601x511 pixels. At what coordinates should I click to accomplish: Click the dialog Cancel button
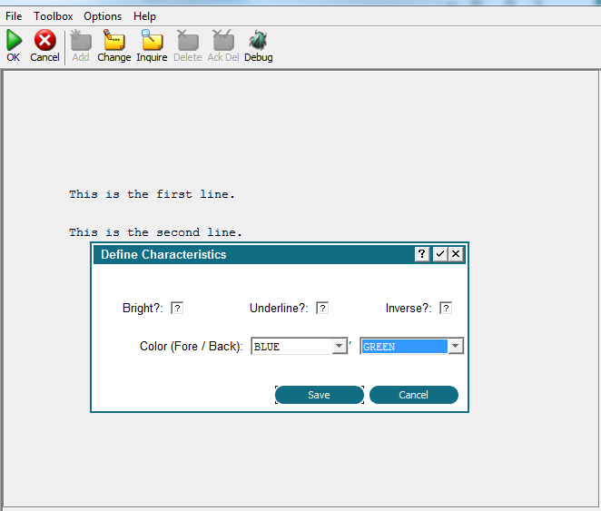click(x=414, y=395)
